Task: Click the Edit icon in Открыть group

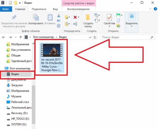Action: pos(118,21)
